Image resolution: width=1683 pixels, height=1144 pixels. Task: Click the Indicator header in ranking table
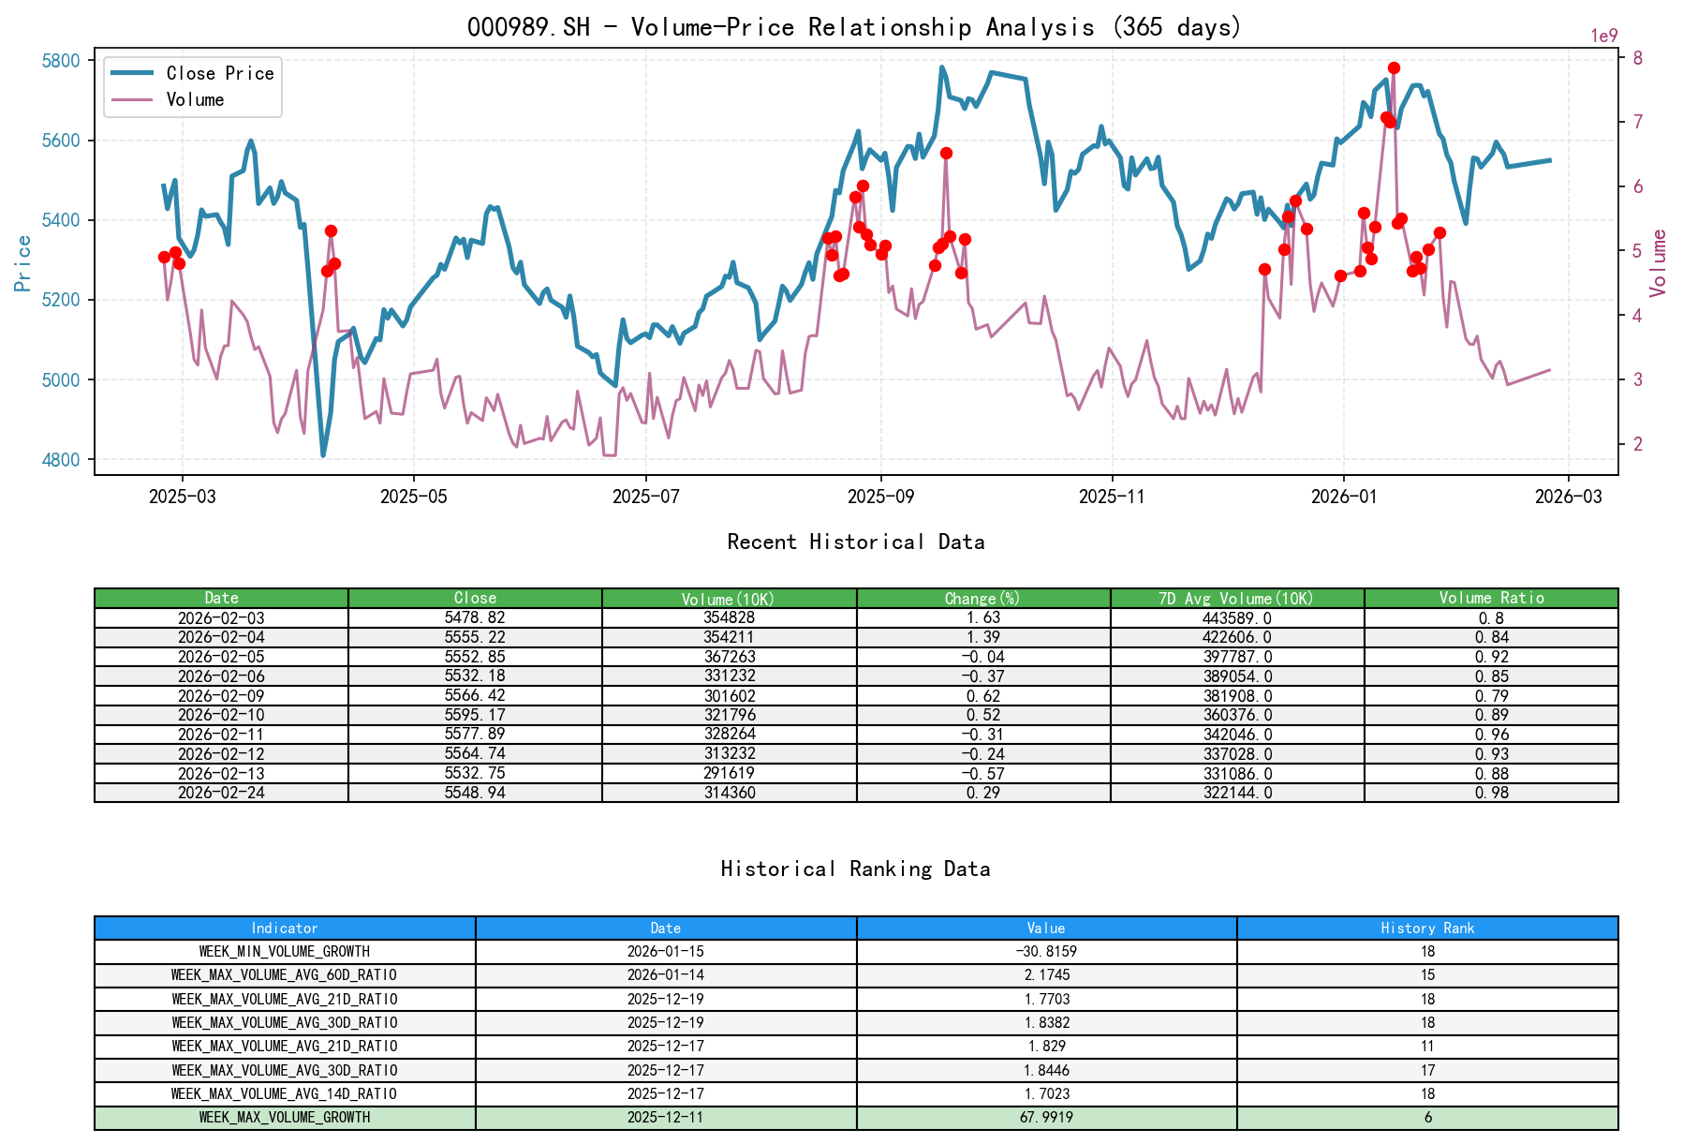click(x=283, y=928)
